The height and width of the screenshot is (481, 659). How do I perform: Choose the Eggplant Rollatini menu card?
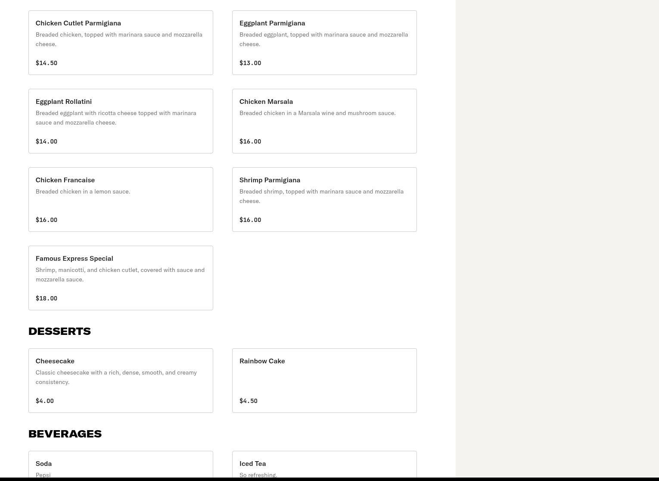[121, 121]
